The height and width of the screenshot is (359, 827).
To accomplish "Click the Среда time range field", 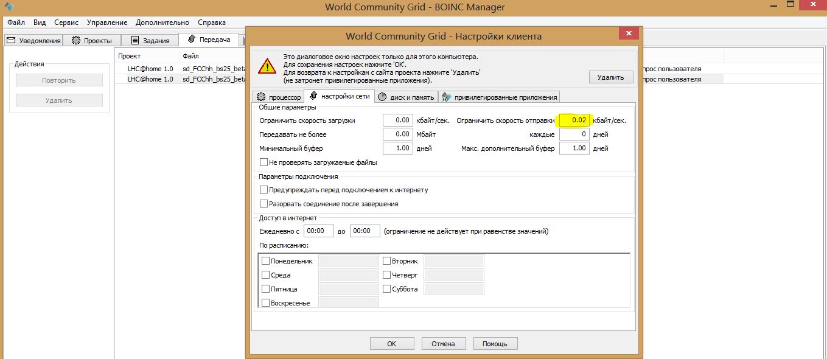I will click(349, 275).
